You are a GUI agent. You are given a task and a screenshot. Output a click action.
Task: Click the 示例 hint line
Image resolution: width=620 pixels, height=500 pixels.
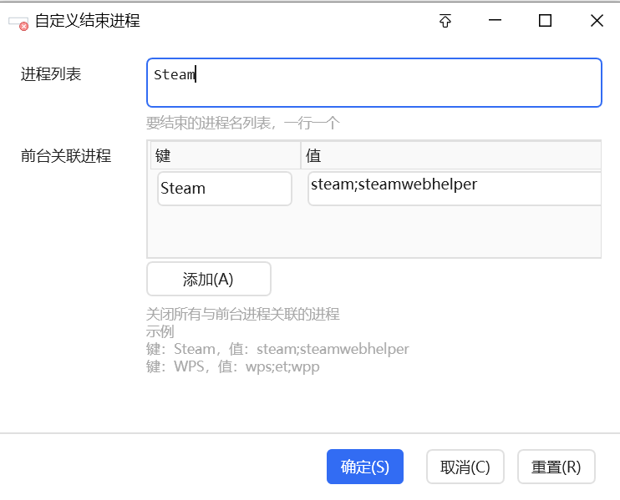tap(160, 331)
